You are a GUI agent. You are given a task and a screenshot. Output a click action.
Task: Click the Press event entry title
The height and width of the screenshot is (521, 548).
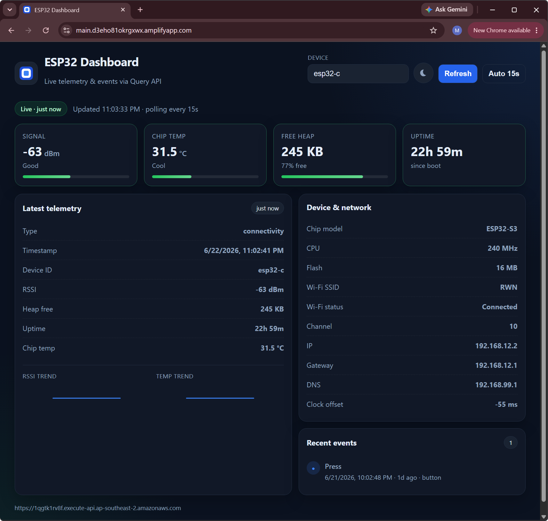click(x=333, y=467)
